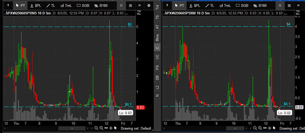Switch to the OC tab in side panel

[157, 57]
